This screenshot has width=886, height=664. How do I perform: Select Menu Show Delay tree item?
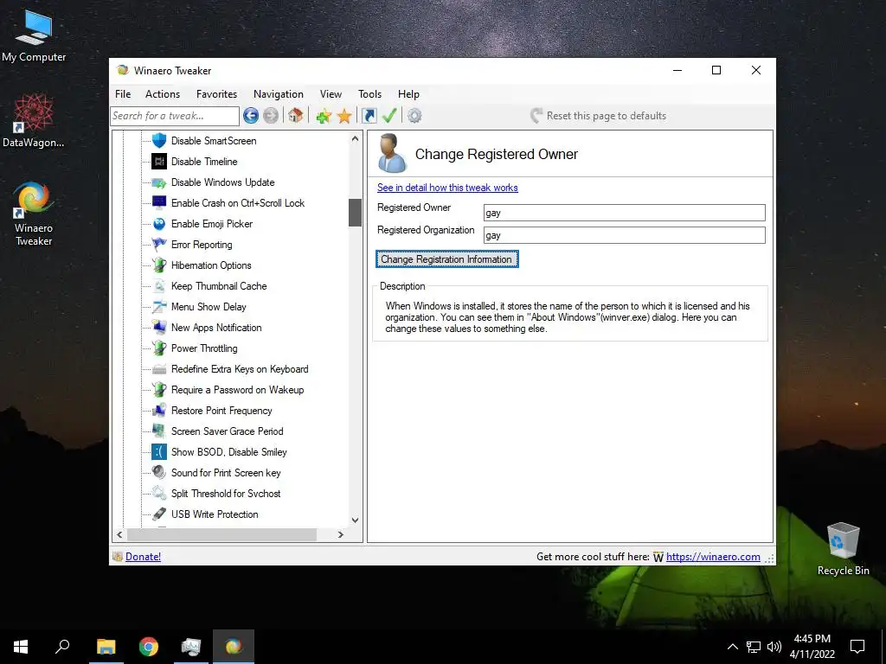tap(209, 307)
